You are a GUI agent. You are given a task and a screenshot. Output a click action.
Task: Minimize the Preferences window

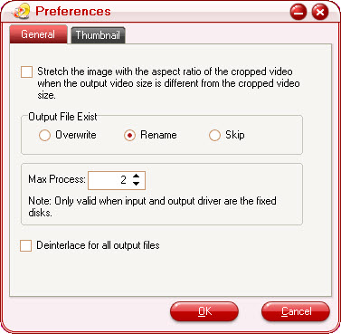[298, 13]
